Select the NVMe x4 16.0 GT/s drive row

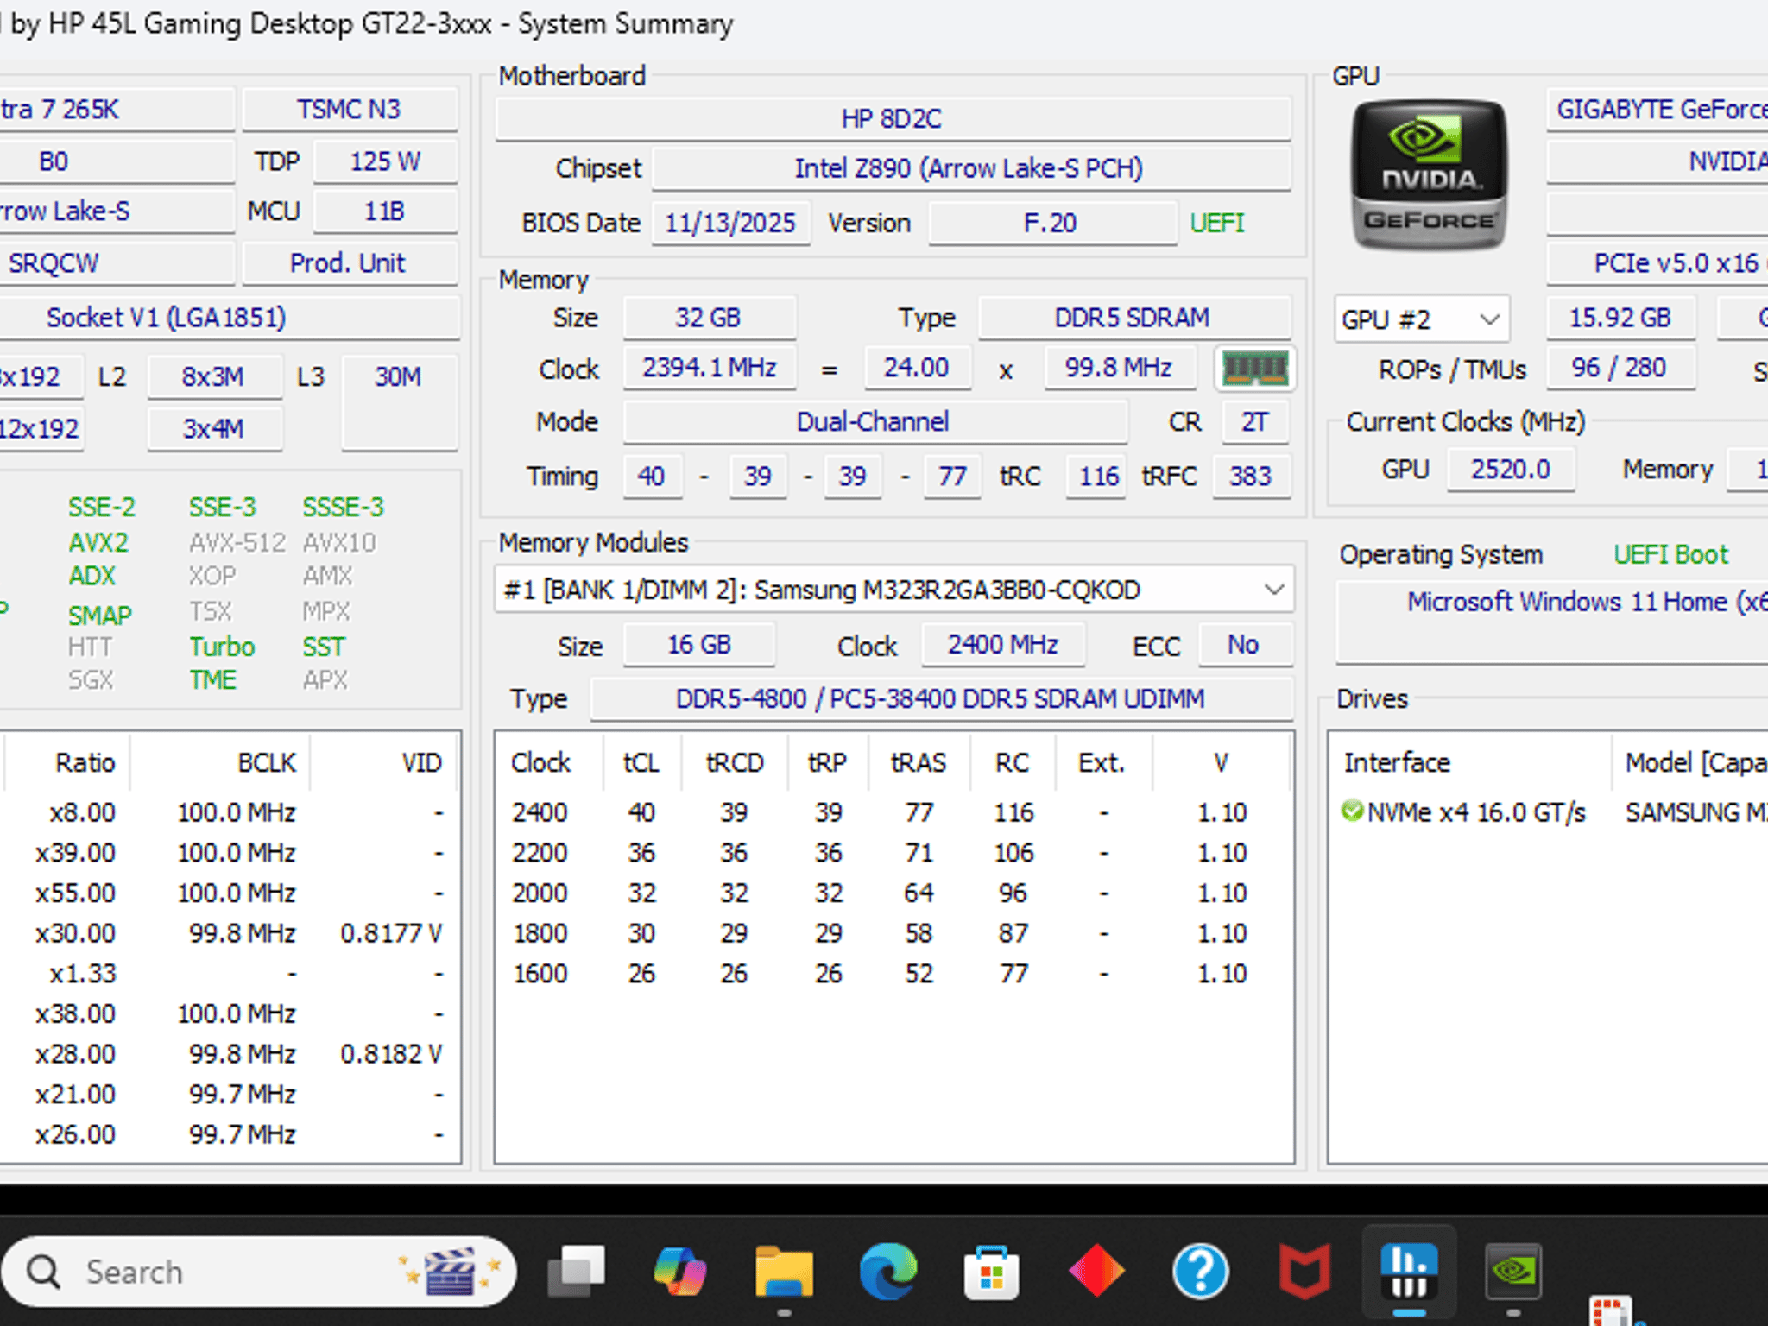(1550, 812)
